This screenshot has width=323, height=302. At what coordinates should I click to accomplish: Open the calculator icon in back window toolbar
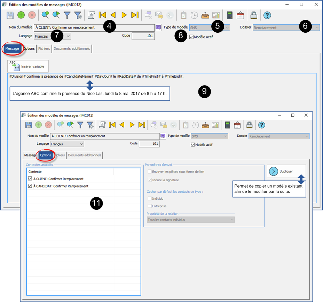point(229,15)
